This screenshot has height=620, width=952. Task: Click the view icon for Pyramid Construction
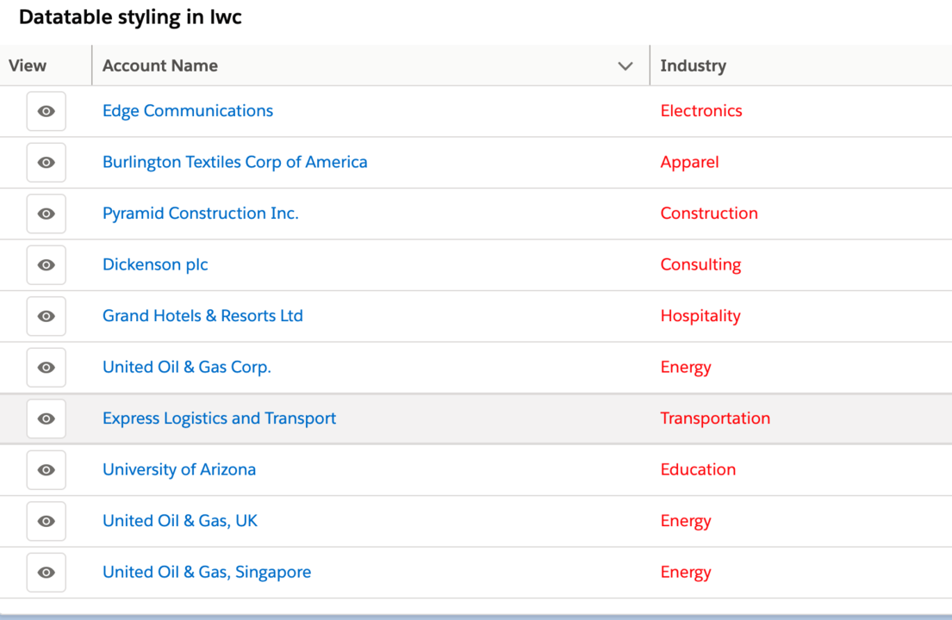(47, 214)
